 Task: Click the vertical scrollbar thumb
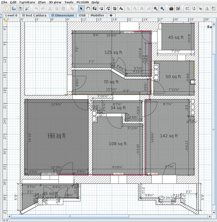point(214,129)
